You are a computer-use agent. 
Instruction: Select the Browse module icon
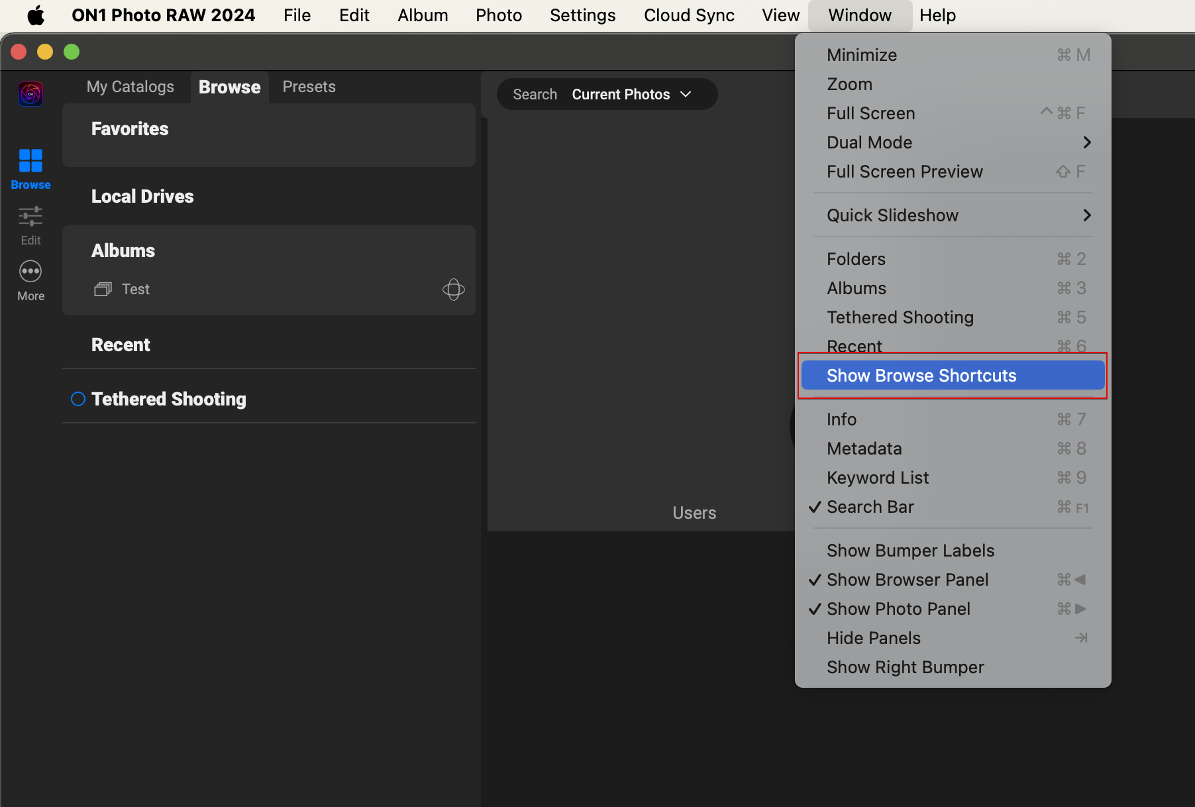(30, 161)
